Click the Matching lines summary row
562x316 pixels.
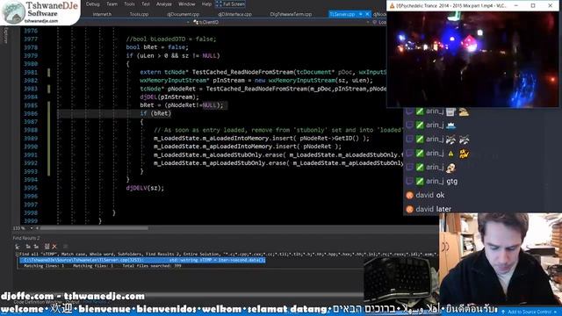point(103,266)
